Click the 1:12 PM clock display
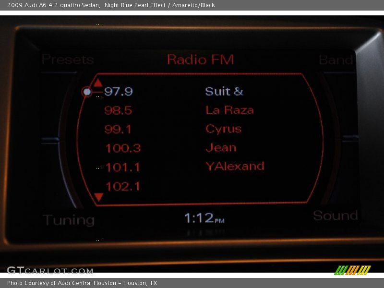 tap(204, 218)
